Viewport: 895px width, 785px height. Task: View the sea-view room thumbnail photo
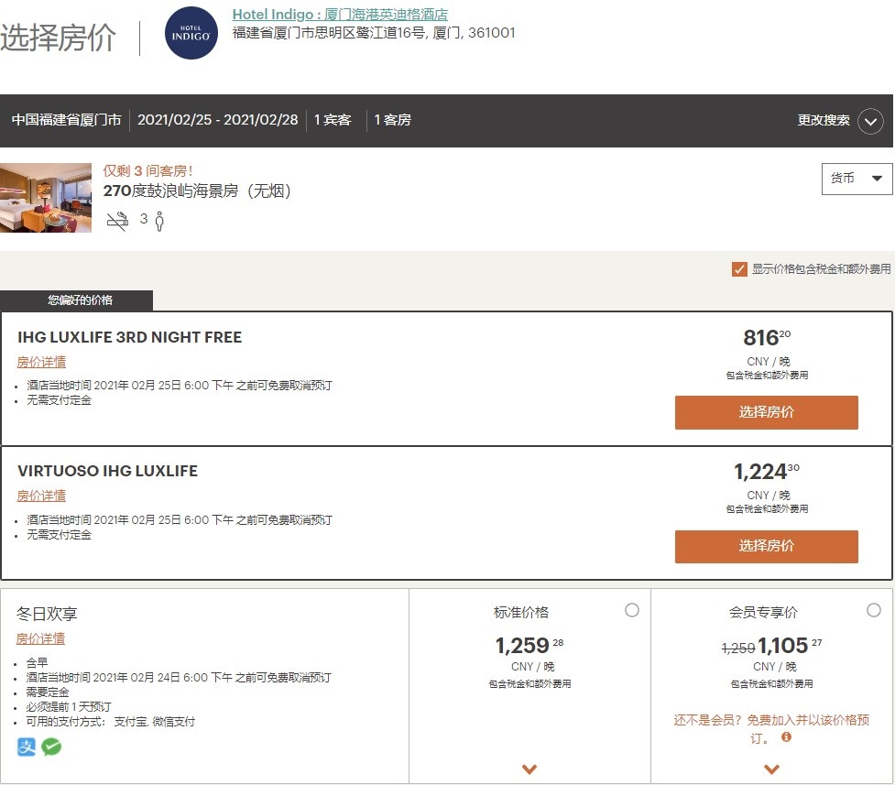coord(46,198)
